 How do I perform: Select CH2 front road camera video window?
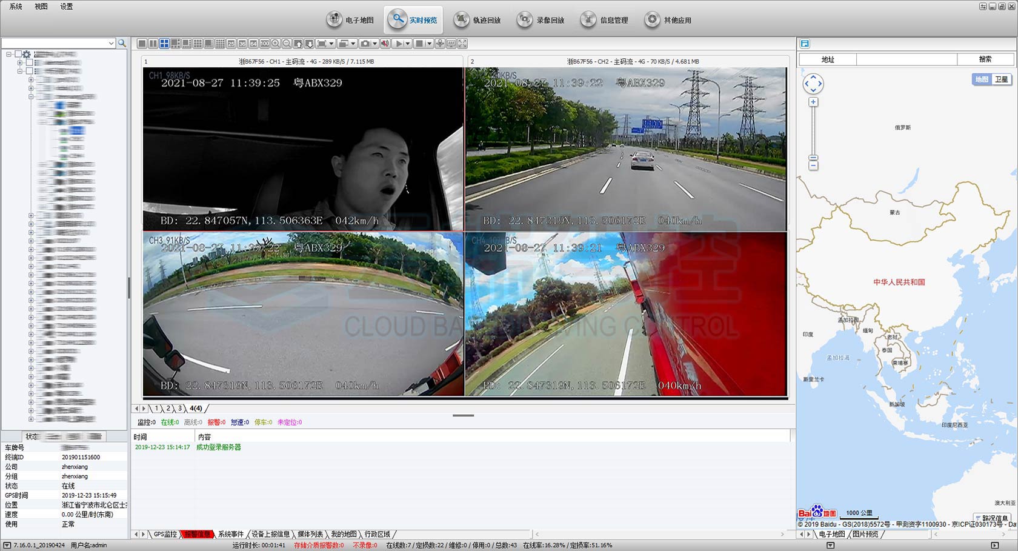[626, 149]
